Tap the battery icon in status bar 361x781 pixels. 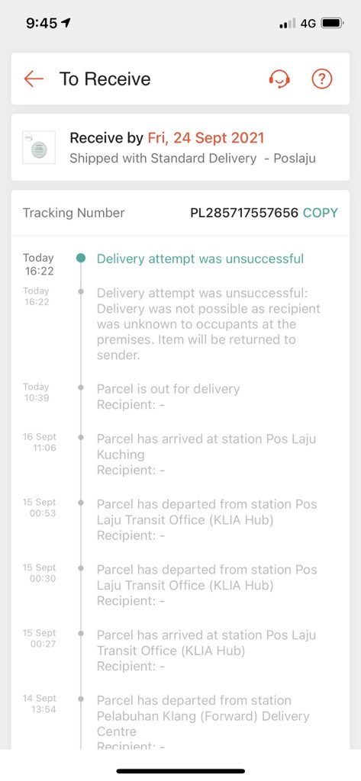pyautogui.click(x=331, y=23)
